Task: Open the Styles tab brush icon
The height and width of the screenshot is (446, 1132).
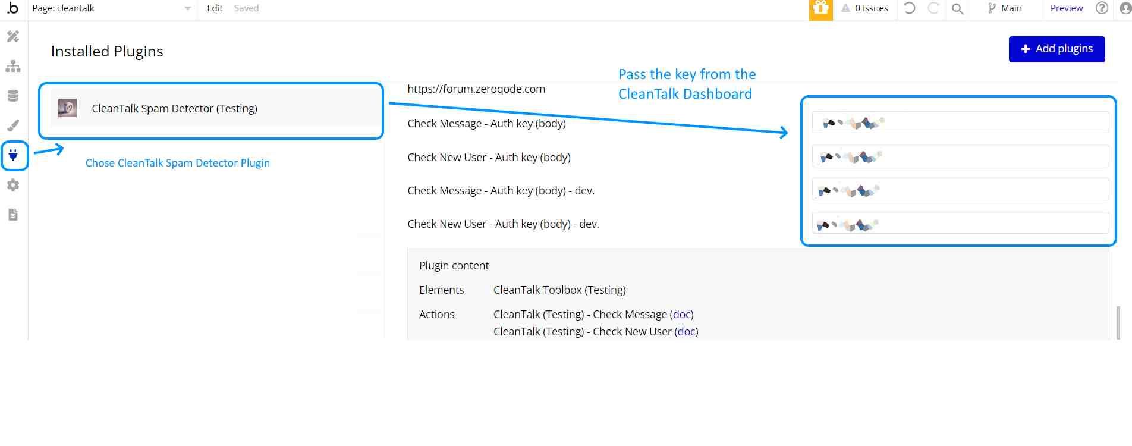Action: point(13,125)
